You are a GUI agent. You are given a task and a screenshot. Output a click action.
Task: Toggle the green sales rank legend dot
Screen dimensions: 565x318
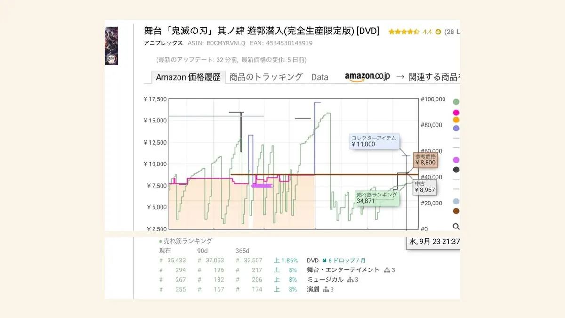[x=456, y=102]
